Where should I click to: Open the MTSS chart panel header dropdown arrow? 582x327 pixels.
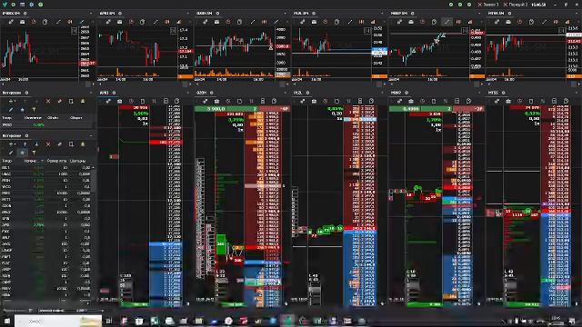(577, 14)
